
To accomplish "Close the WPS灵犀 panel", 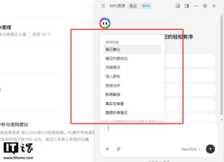I will point(214,6).
